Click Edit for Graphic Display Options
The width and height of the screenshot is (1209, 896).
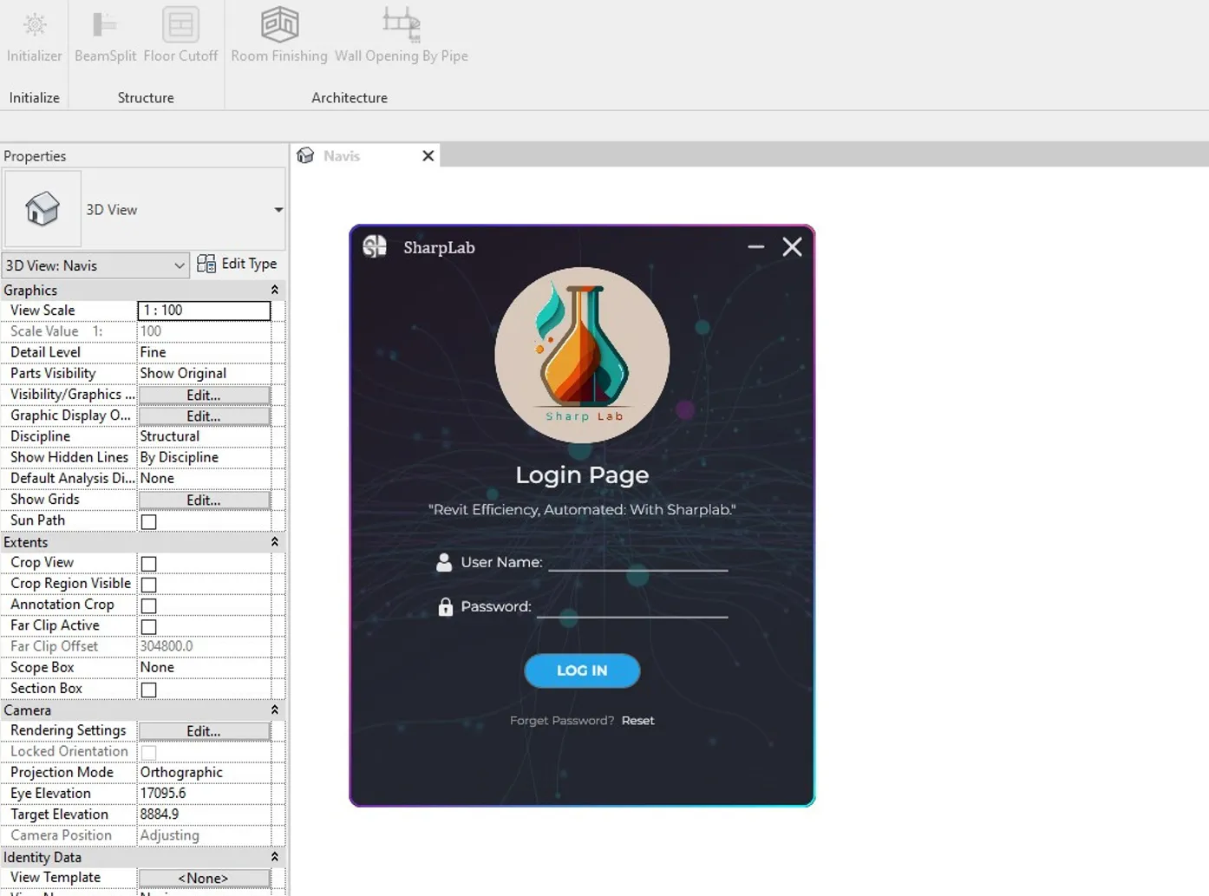point(204,415)
